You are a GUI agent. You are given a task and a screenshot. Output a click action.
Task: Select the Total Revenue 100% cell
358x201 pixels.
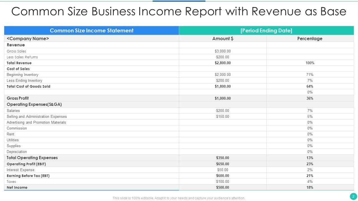click(310, 63)
